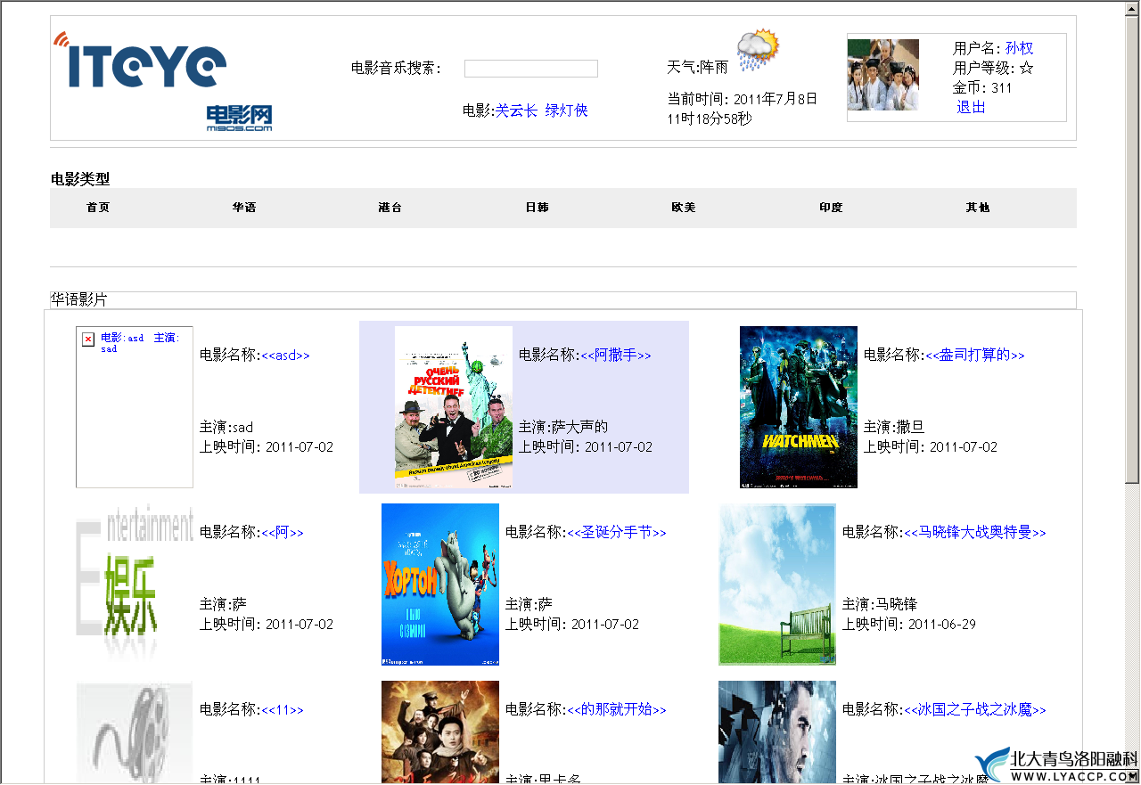Open the 绿灯侠 movie link

566,110
